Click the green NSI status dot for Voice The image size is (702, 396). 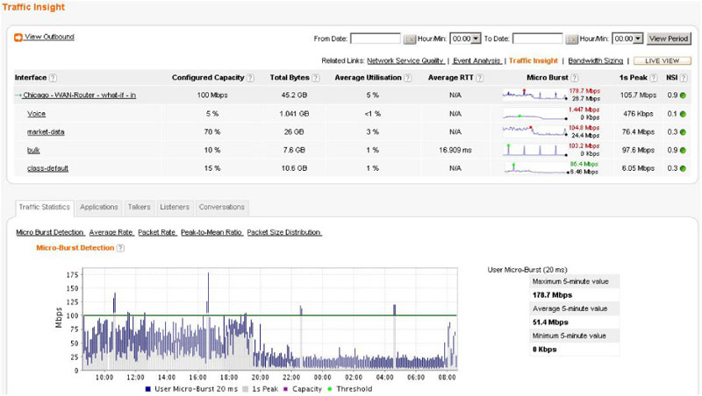tap(683, 114)
